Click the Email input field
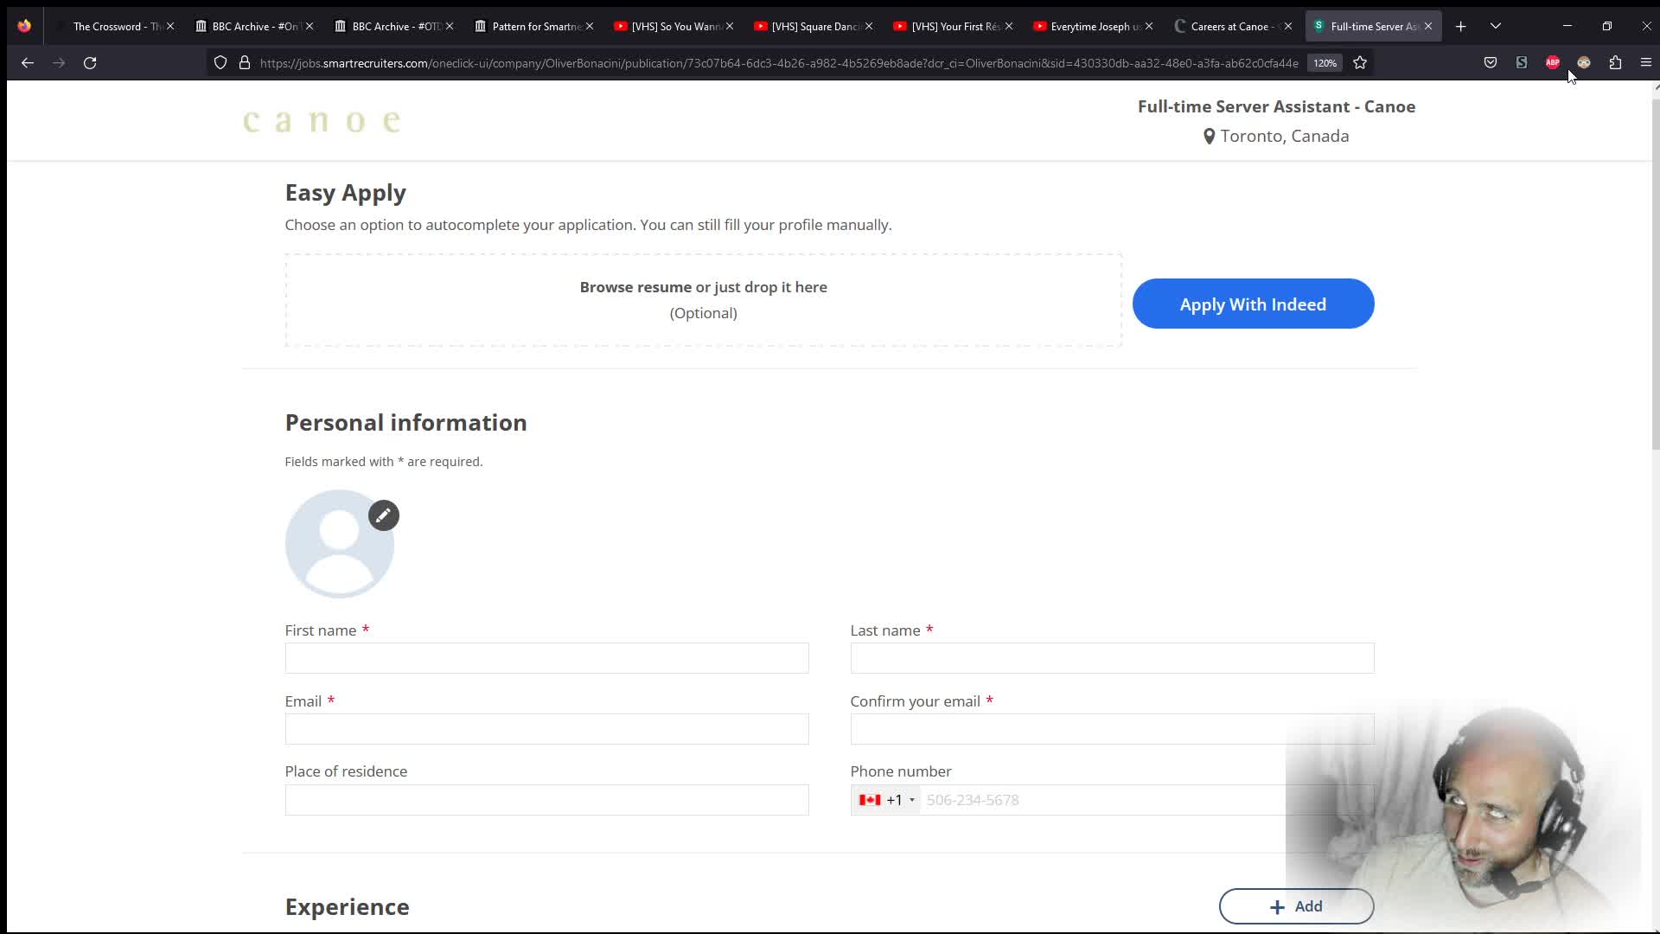 546,729
